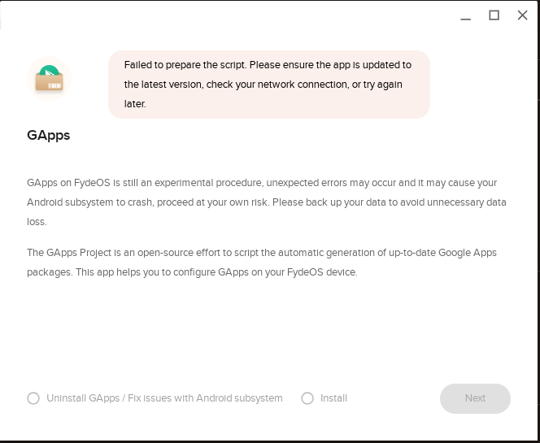This screenshot has height=443, width=540.
Task: Click the green Android logo atop the box
Action: click(49, 70)
